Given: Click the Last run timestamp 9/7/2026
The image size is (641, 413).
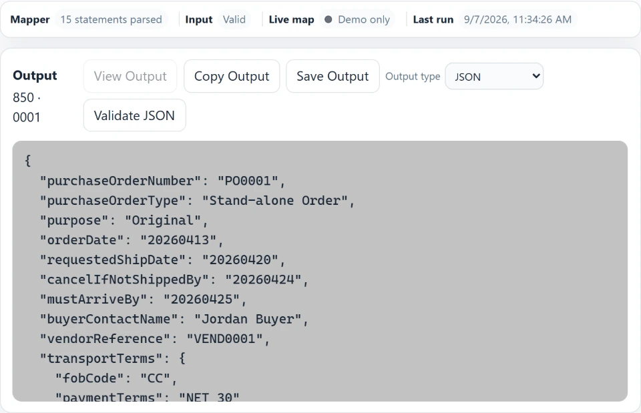Looking at the screenshot, I should pos(517,19).
